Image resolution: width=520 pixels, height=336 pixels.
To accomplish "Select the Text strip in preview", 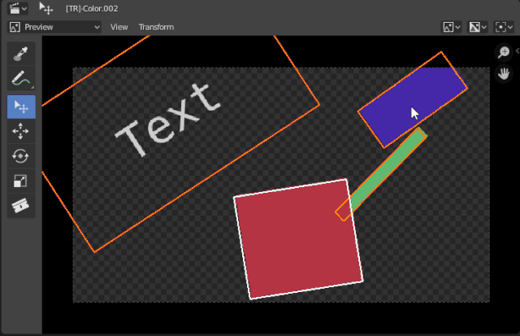I will click(167, 120).
